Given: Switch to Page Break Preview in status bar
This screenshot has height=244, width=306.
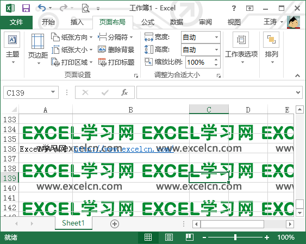Looking at the screenshot, I should point(190,237).
